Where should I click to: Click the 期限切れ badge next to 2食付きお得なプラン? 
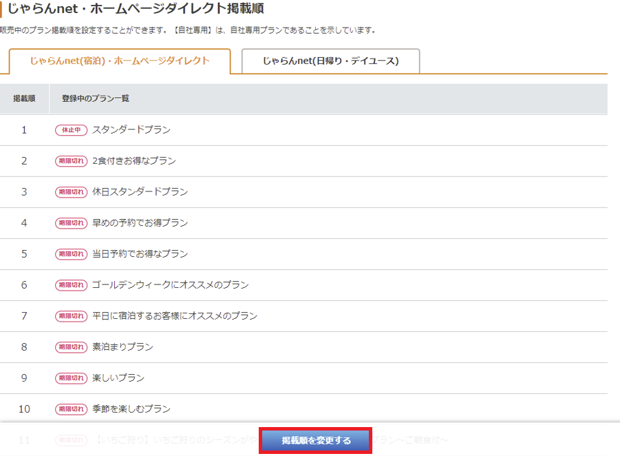pyautogui.click(x=72, y=161)
